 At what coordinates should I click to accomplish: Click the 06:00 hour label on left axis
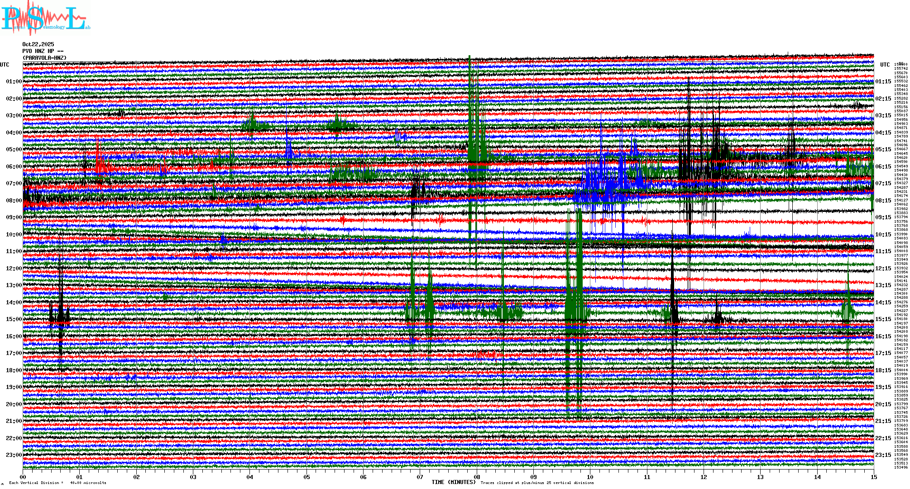click(14, 167)
